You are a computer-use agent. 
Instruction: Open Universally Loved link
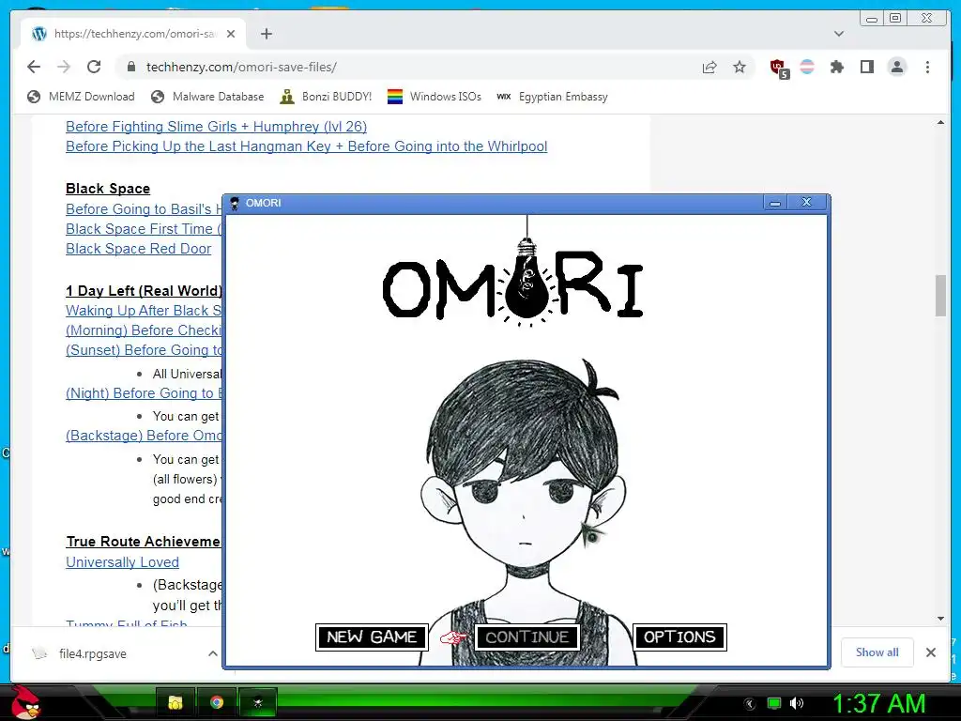point(123,561)
